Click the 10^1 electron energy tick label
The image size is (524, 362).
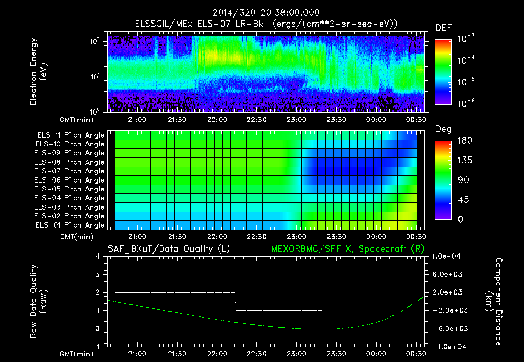96,77
